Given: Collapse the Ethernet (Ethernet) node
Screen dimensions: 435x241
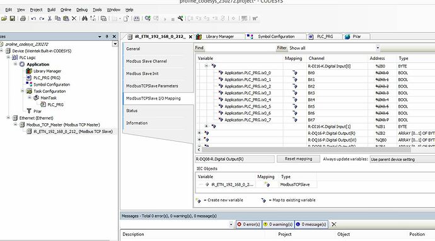Looking at the screenshot, I should [x=8, y=118].
